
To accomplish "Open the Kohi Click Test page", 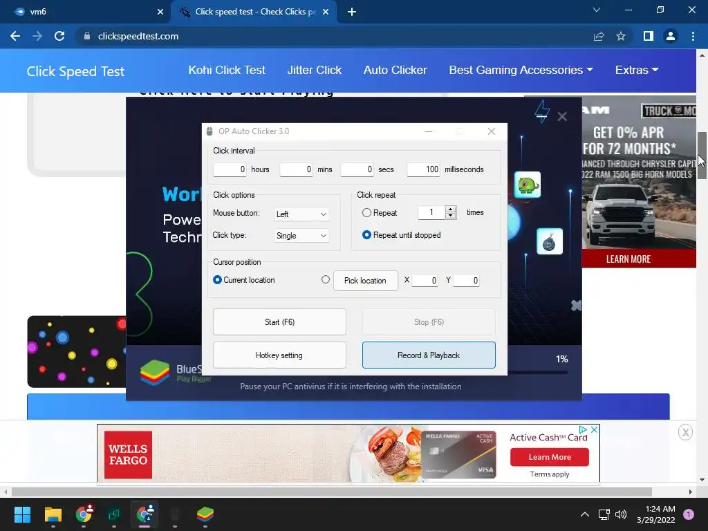I will 227,70.
